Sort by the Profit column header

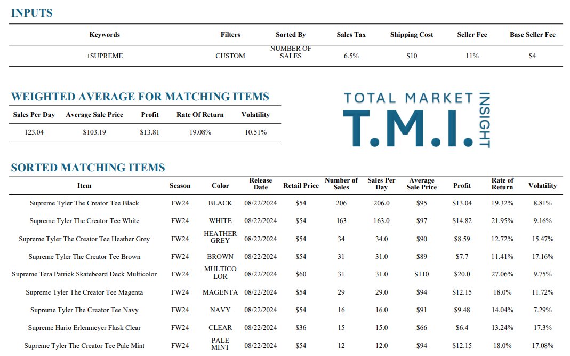click(462, 185)
